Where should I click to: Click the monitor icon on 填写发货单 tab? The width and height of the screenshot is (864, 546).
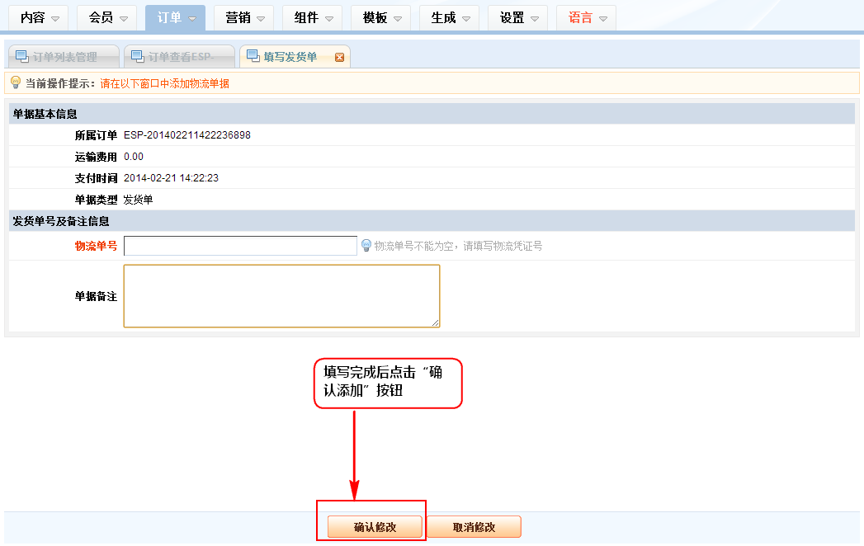coord(252,56)
